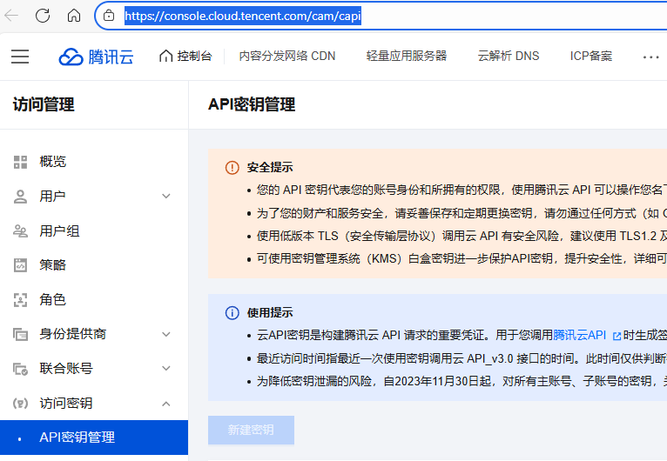Open 内容分发网络 CDN from top navigation

(287, 57)
